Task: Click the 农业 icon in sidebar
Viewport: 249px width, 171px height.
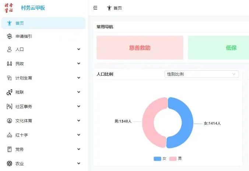Action: pos(10,163)
